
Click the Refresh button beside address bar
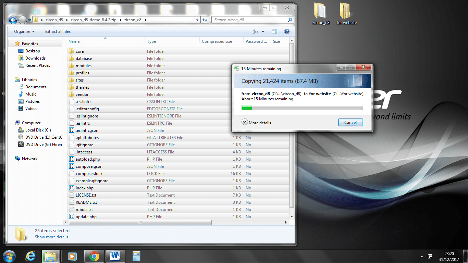click(205, 20)
